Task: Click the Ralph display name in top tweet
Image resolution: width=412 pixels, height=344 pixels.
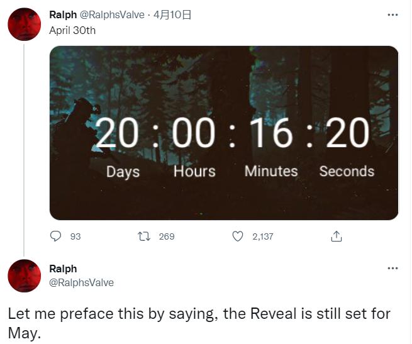Action: tap(63, 15)
